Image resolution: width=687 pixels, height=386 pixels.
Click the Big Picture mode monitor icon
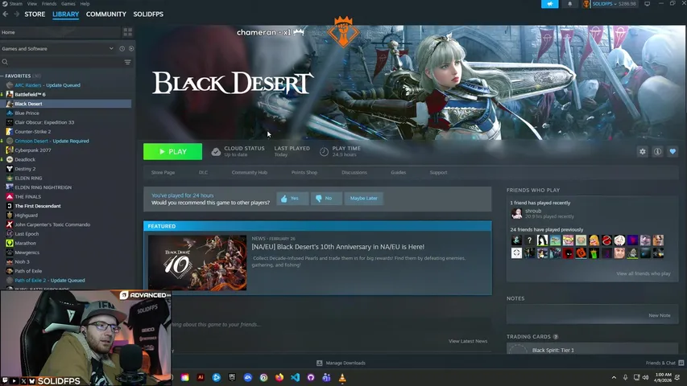tap(647, 4)
